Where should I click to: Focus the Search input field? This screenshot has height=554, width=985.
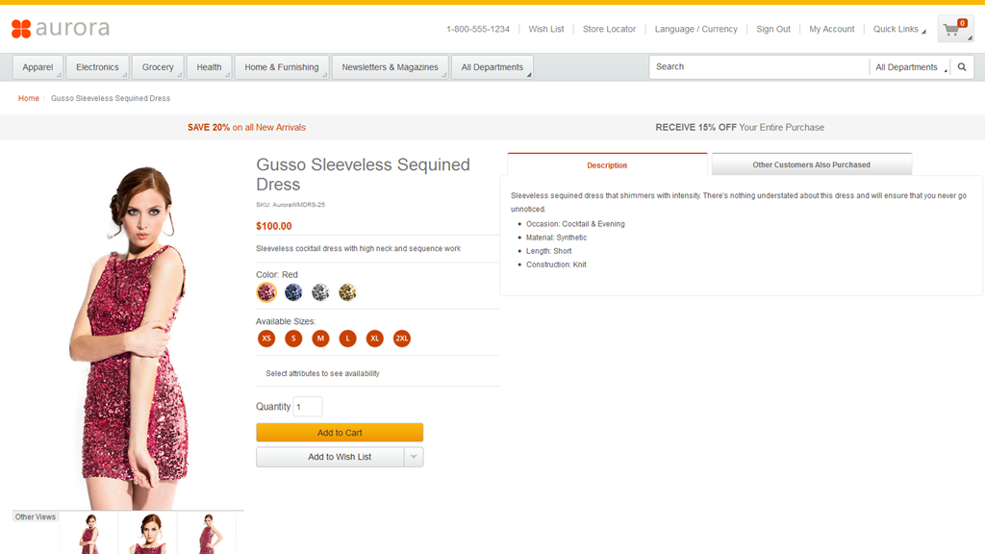pyautogui.click(x=759, y=67)
